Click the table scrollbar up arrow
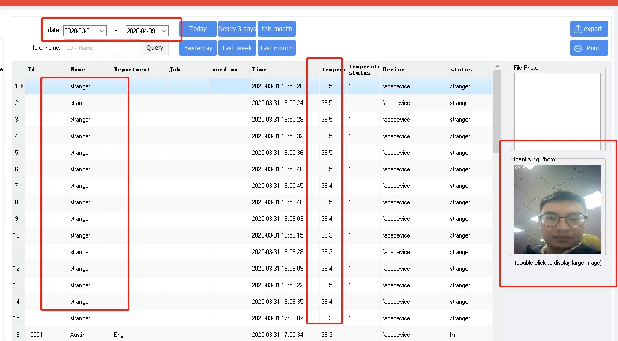 pyautogui.click(x=498, y=67)
